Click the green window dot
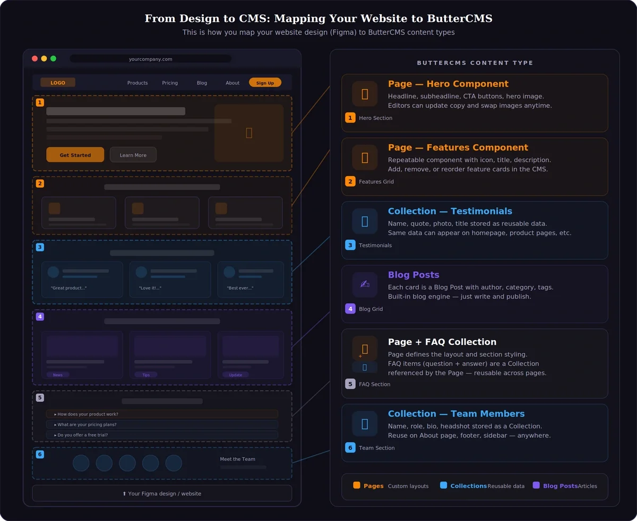 click(x=53, y=59)
